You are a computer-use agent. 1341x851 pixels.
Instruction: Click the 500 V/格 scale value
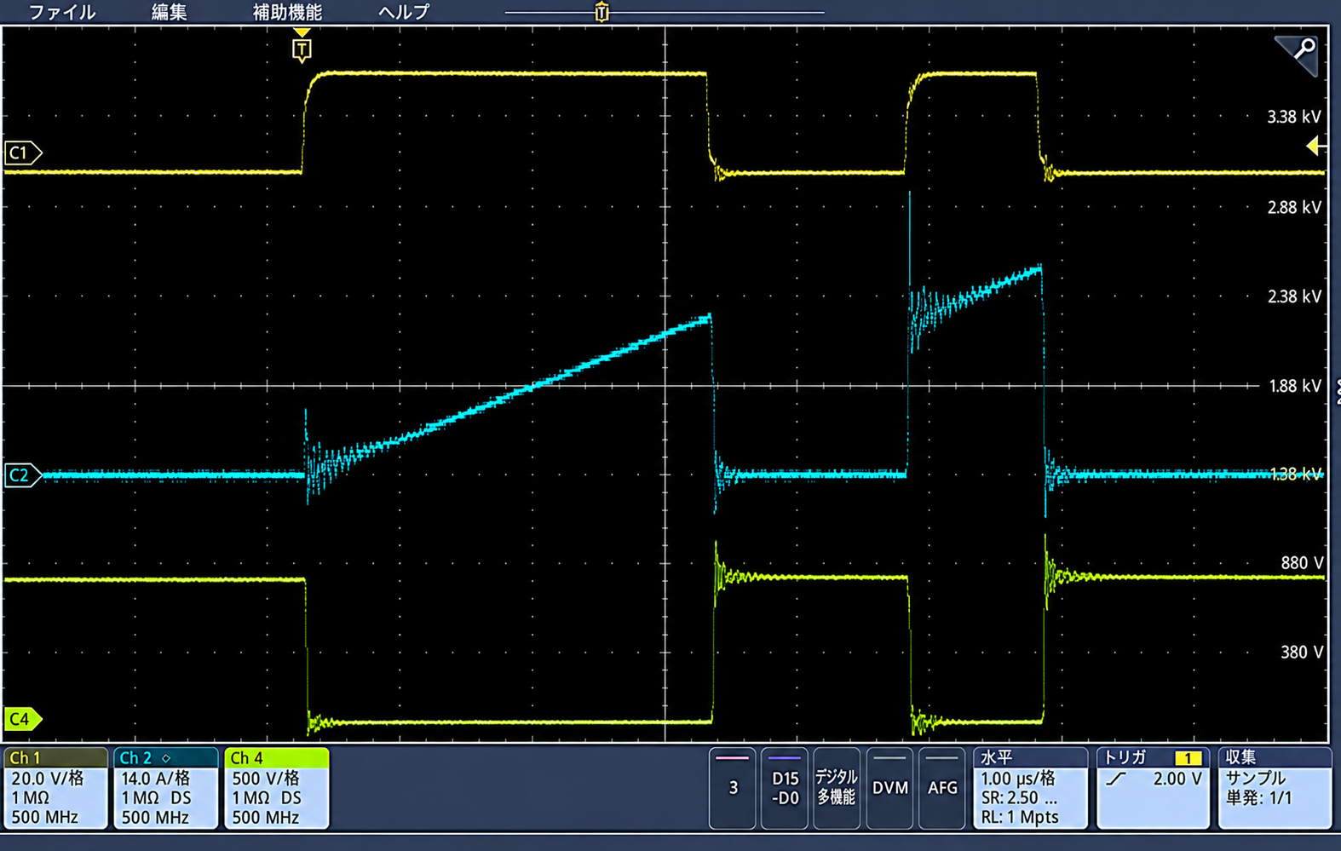pyautogui.click(x=266, y=778)
